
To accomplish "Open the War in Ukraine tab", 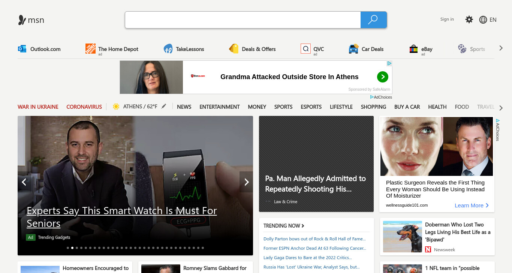I will click(38, 107).
